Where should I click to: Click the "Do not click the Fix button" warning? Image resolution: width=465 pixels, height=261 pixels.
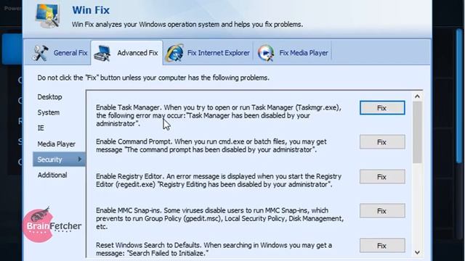tap(153, 78)
